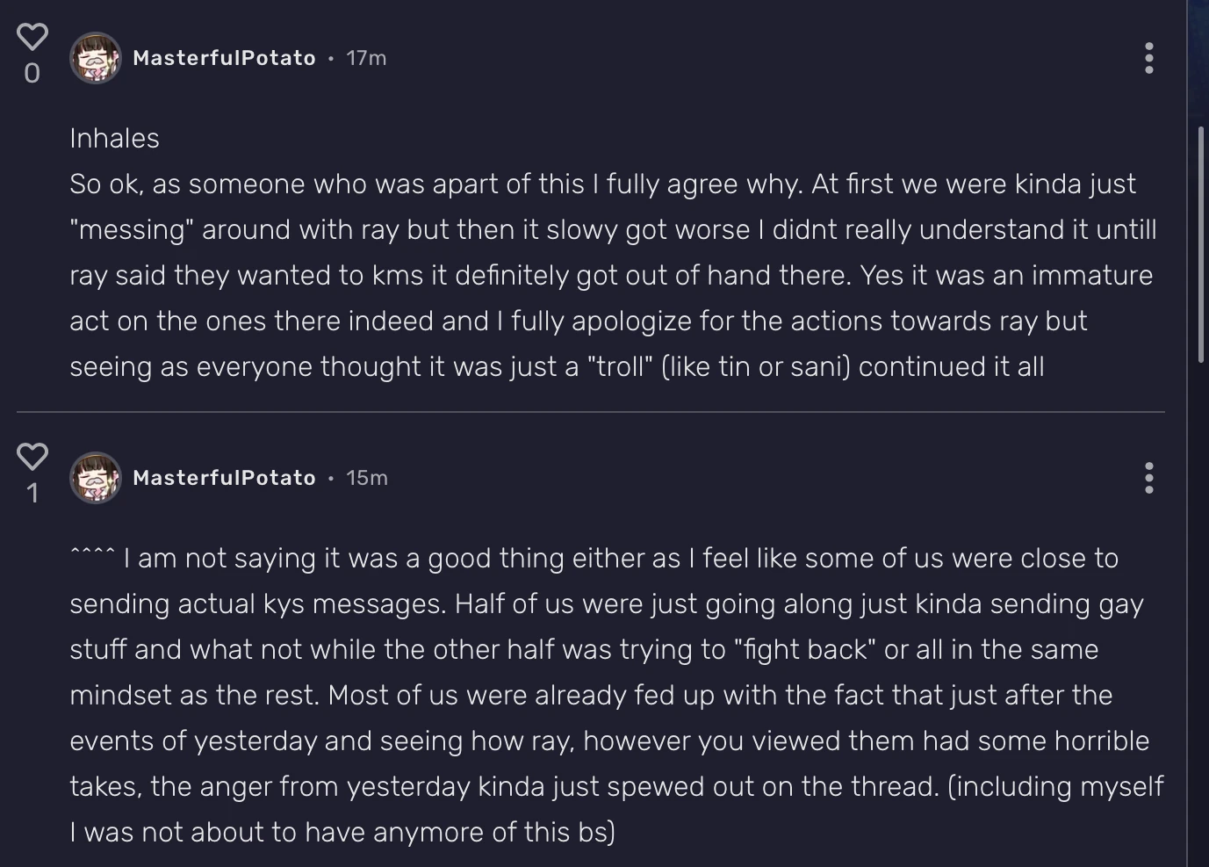Viewport: 1209px width, 867px height.
Task: Open MasterfulPotato's profile from the first username
Action: tap(224, 58)
